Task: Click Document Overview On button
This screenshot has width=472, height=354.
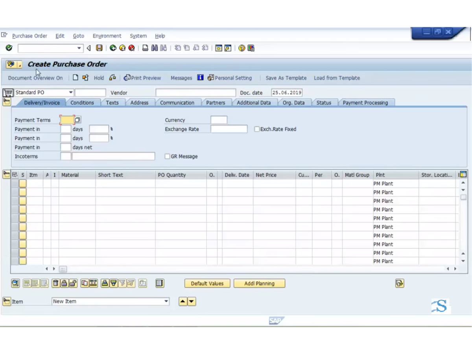Action: coord(35,78)
